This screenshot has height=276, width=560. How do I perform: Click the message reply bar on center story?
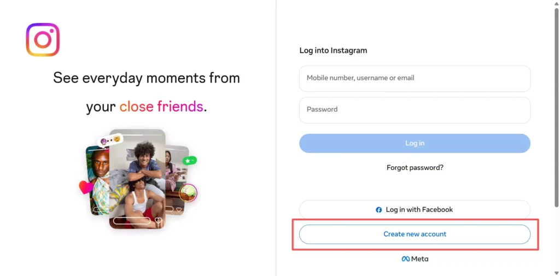click(132, 221)
